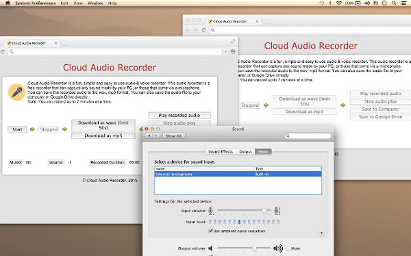
Task: Reload the back Cloud Audio Recorder page
Action: click(203, 30)
